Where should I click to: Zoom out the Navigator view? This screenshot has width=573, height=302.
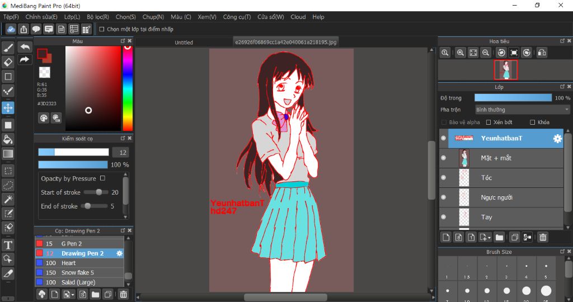coord(485,53)
